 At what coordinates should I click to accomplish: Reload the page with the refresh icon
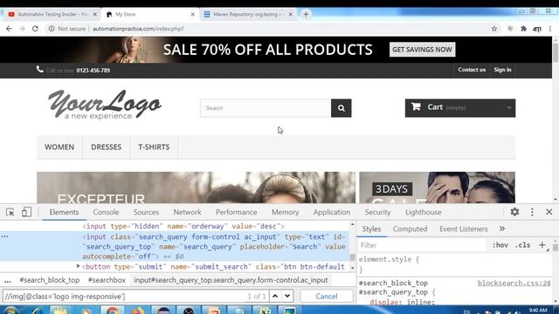point(35,29)
